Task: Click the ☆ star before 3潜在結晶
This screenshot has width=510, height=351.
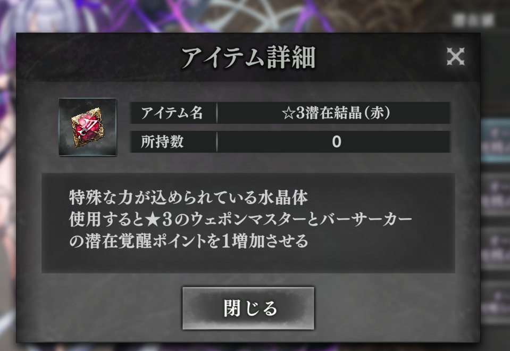Action: pos(288,113)
